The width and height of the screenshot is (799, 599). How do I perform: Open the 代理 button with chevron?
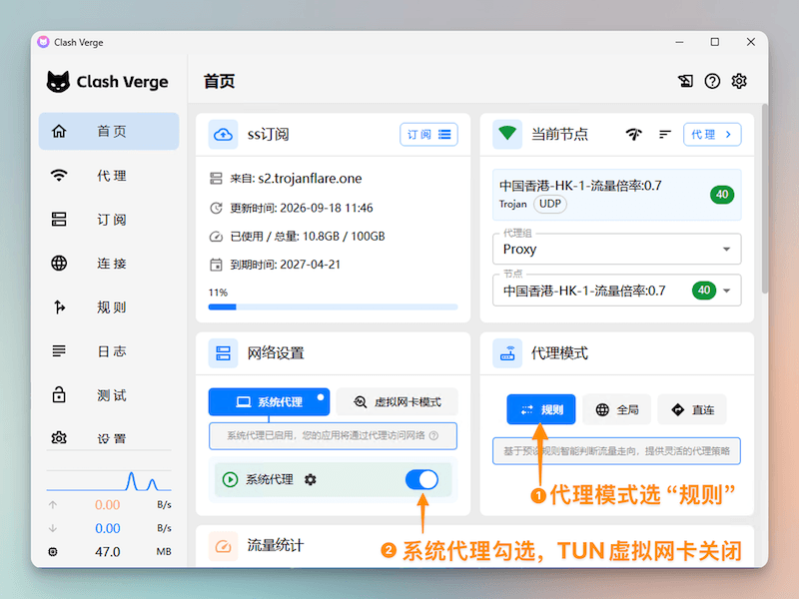coord(712,135)
